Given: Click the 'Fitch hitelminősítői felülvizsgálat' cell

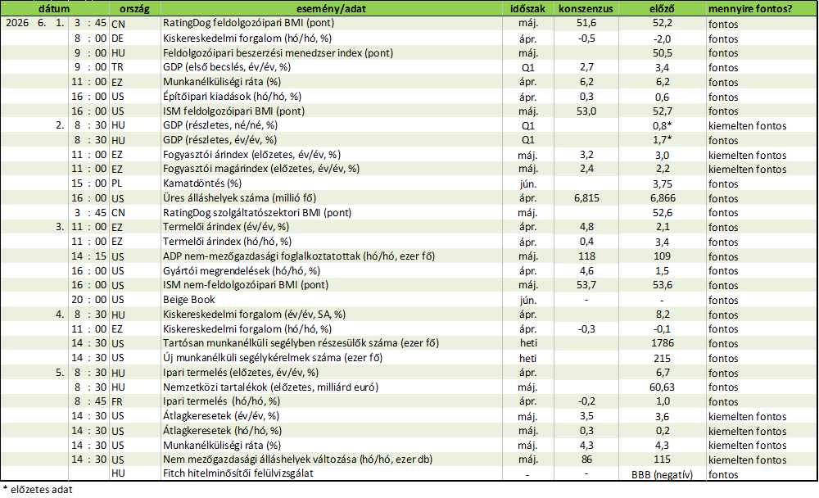Looking at the screenshot, I should [x=331, y=473].
